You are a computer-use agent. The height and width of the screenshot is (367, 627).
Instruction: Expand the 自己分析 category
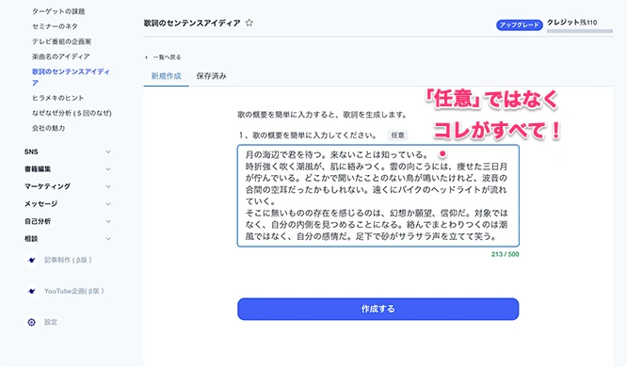[108, 221]
